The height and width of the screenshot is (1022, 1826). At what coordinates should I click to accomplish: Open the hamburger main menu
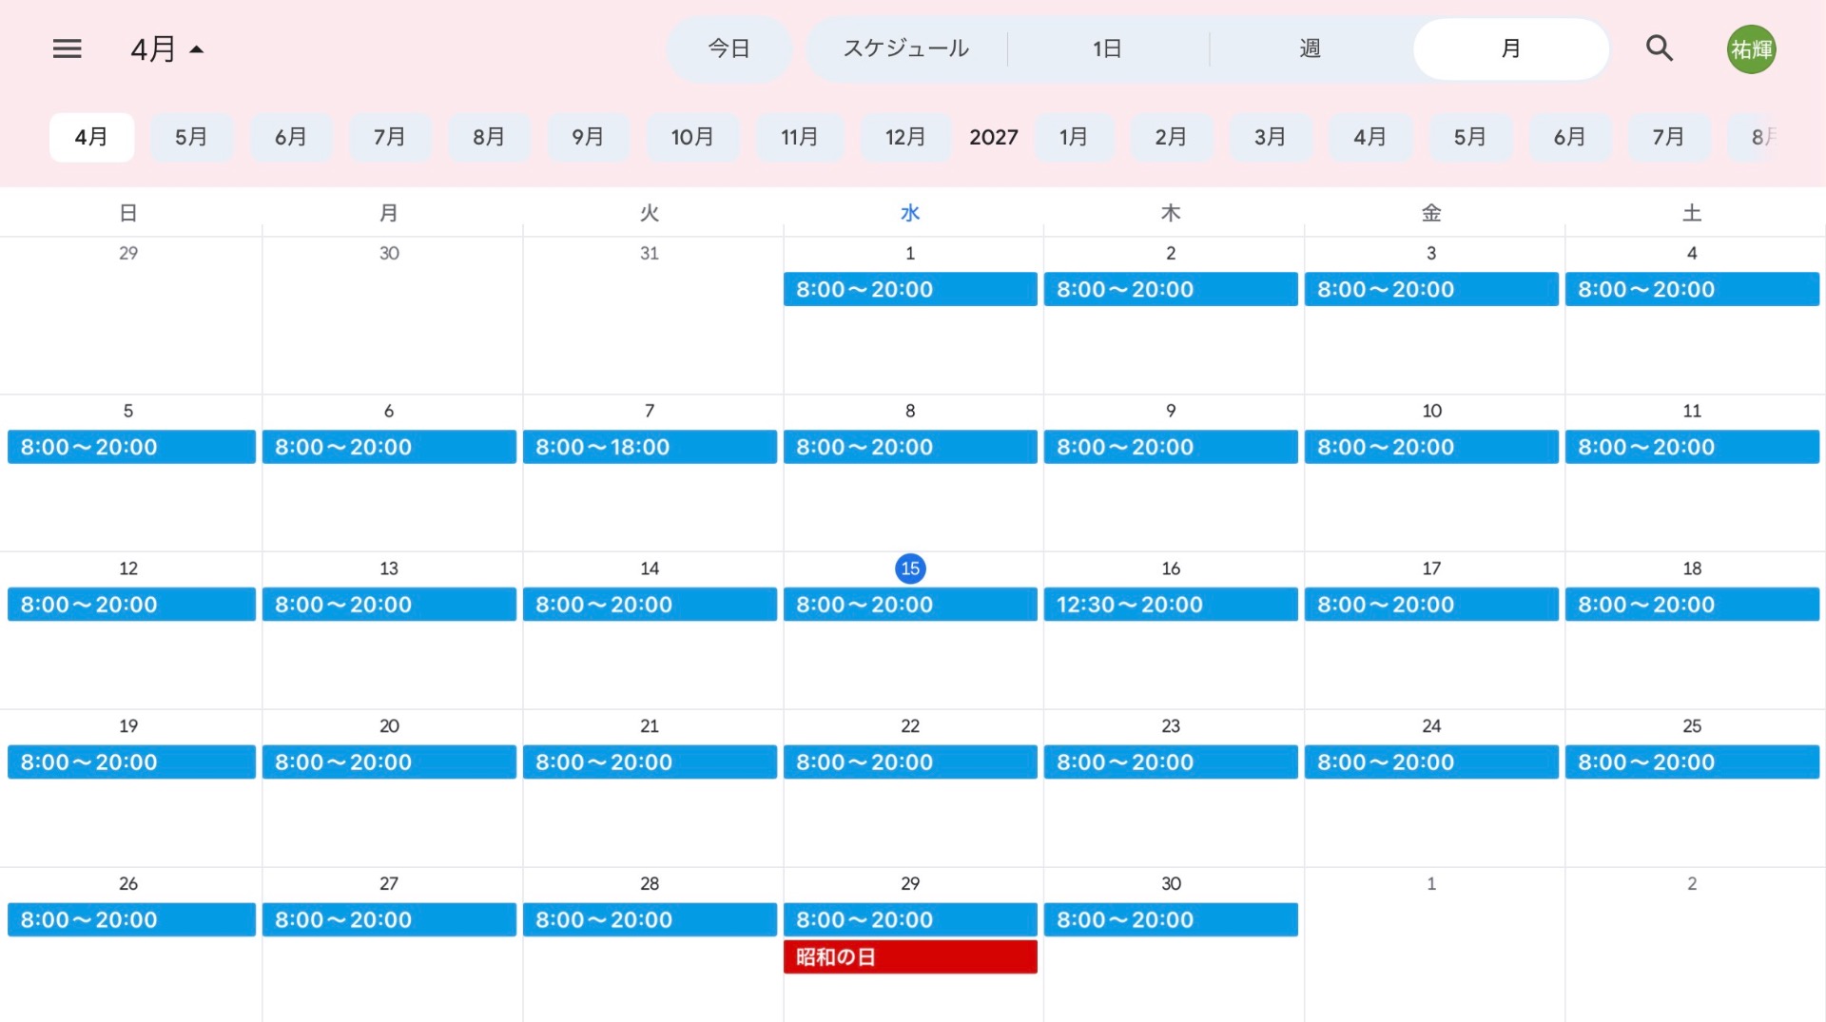(x=67, y=48)
